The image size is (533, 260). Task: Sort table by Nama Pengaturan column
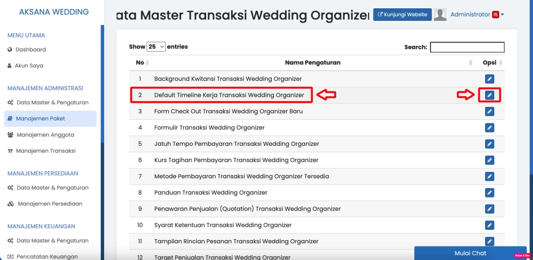(x=312, y=63)
